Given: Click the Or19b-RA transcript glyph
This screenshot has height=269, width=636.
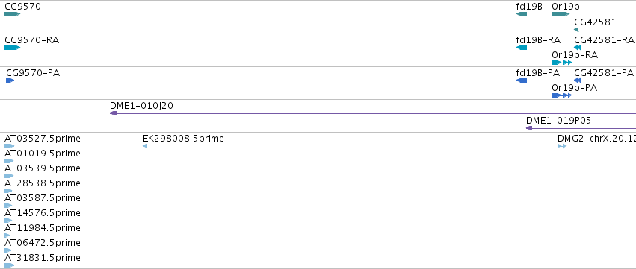Looking at the screenshot, I should tap(562, 63).
